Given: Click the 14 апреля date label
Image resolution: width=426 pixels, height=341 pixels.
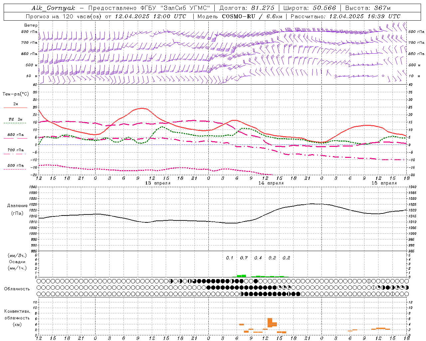Looking at the screenshot, I should click(271, 183).
